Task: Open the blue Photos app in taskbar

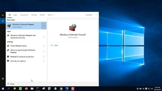Action: point(67,89)
